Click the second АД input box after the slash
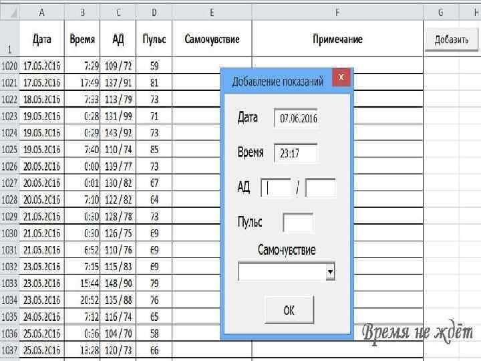The image size is (481, 361). (x=320, y=188)
